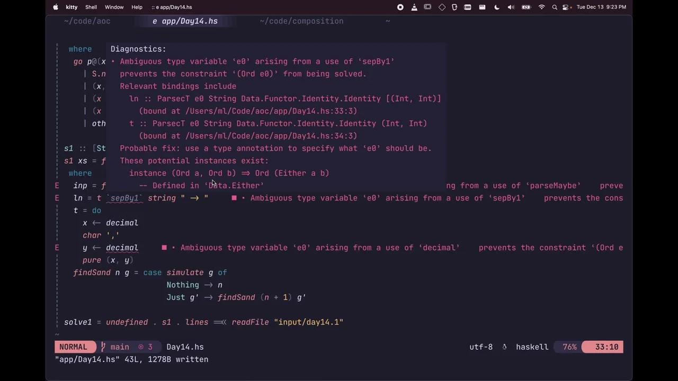
Task: Click the underlined sepBy1 in the code
Action: click(x=124, y=198)
